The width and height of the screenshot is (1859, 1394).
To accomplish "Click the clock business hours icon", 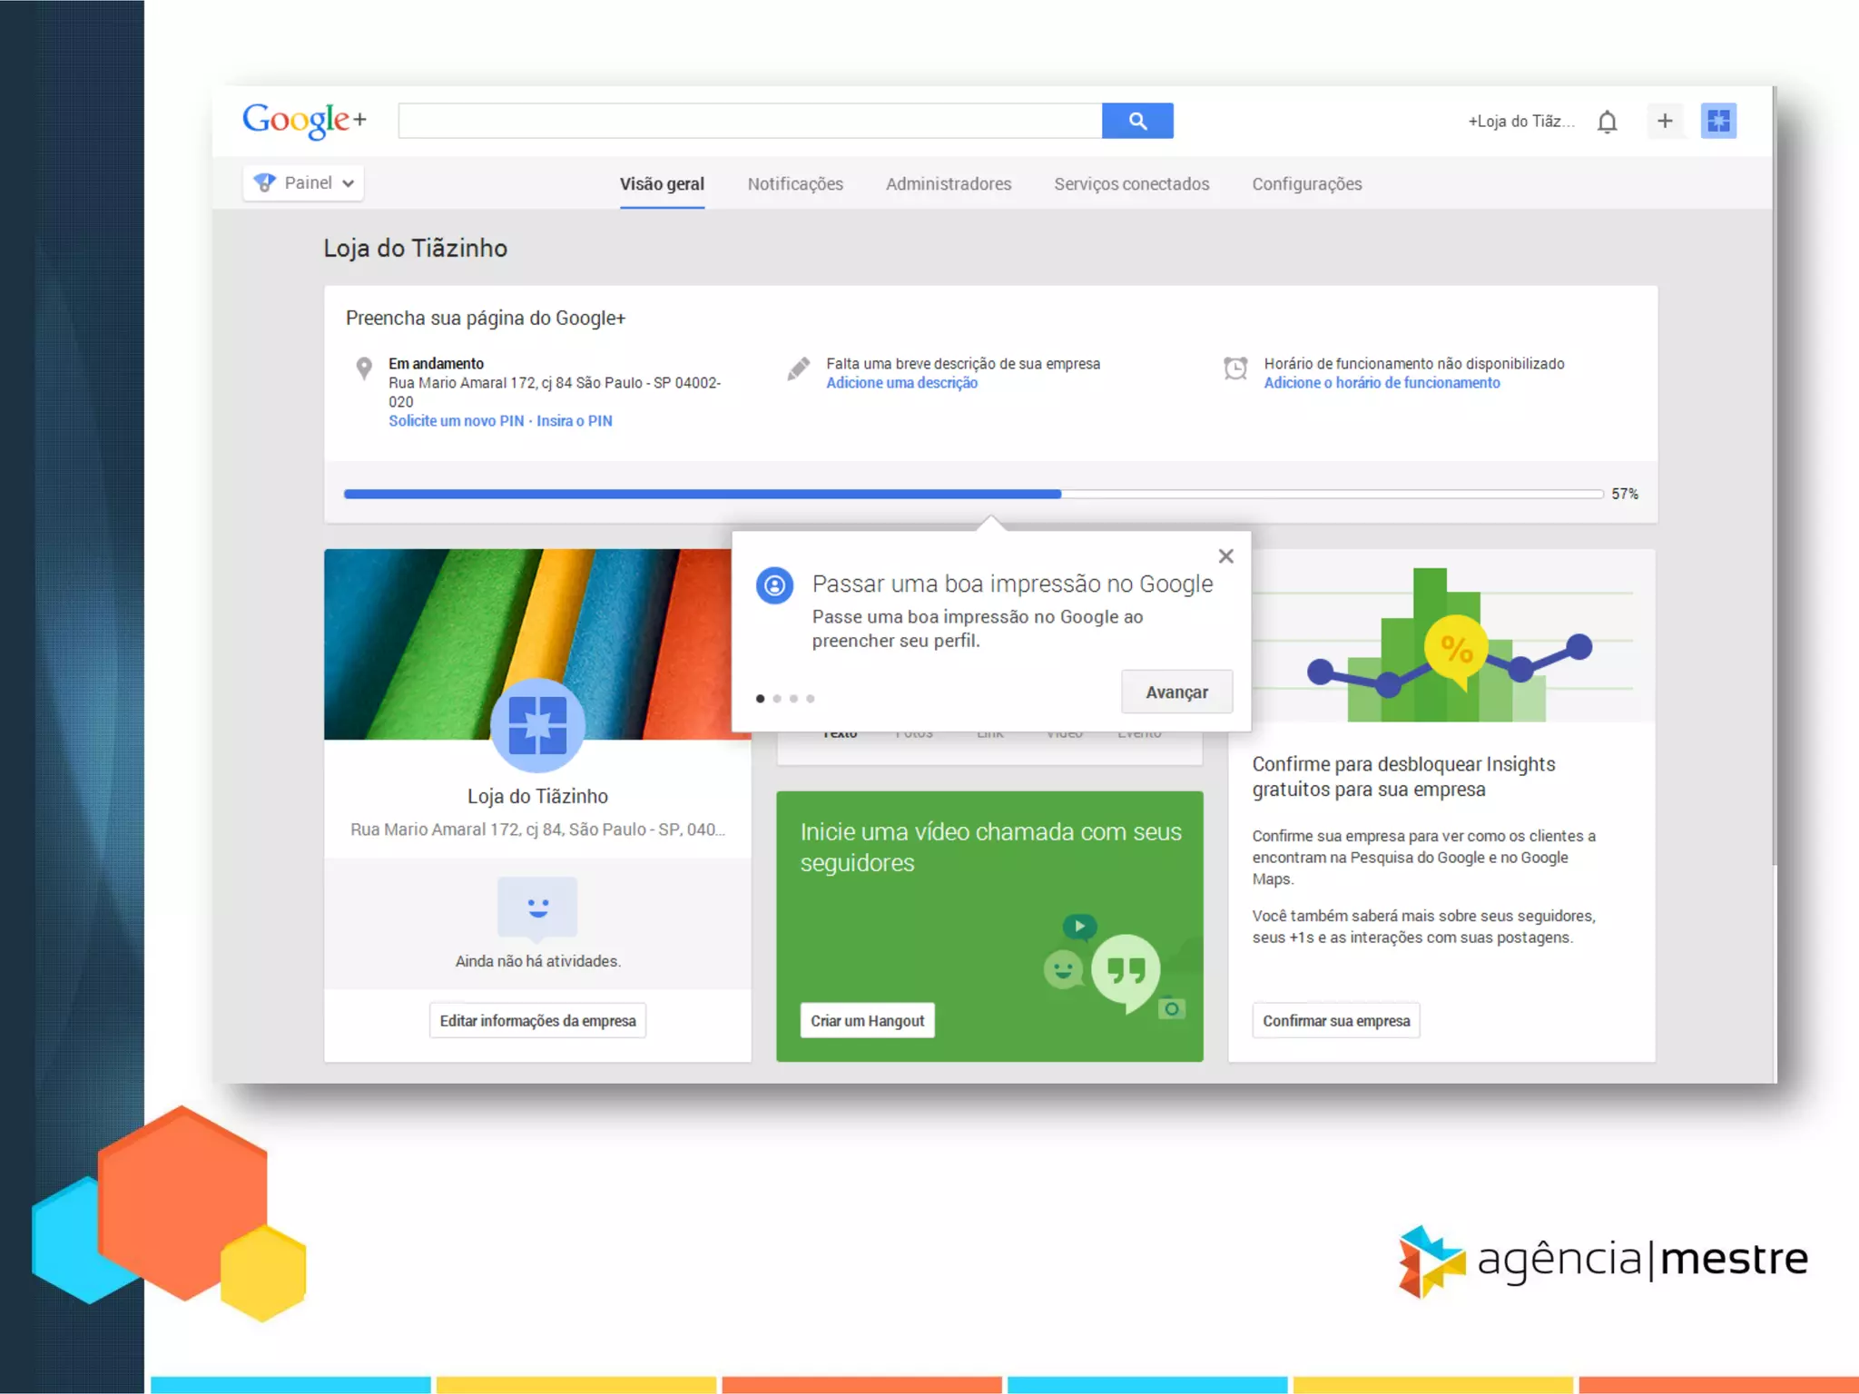I will 1234,368.
